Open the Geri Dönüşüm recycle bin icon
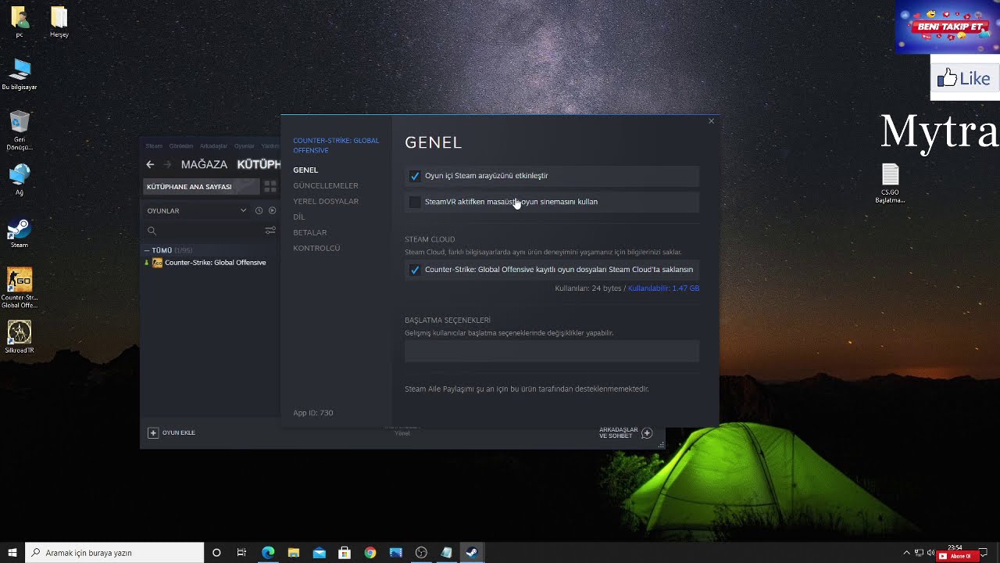The width and height of the screenshot is (1000, 563). tap(20, 131)
